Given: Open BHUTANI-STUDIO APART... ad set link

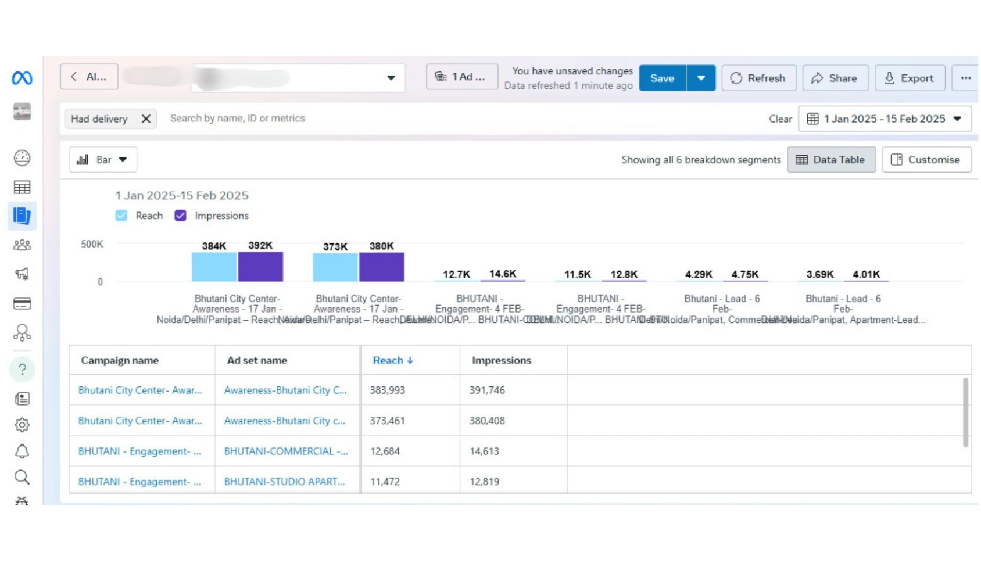Looking at the screenshot, I should point(284,481).
